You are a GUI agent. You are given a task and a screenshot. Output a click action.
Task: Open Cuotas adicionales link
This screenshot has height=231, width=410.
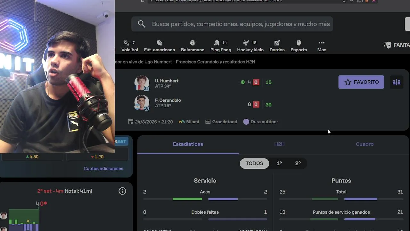[x=103, y=168]
